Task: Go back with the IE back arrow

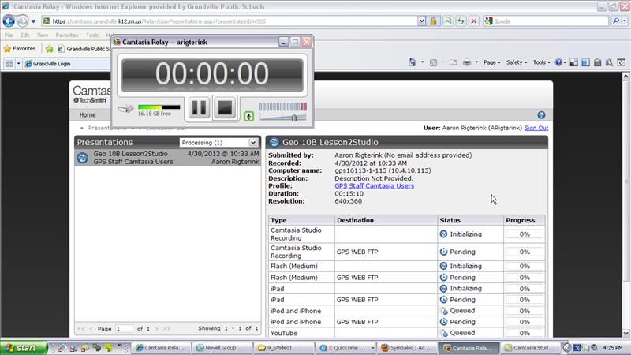Action: (9, 21)
